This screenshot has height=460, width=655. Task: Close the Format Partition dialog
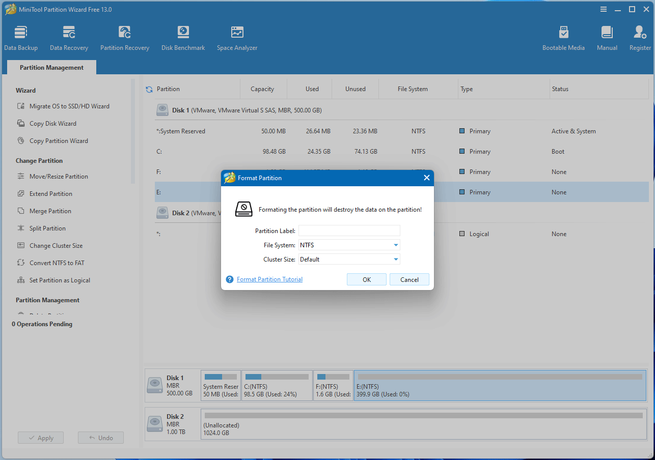[426, 178]
